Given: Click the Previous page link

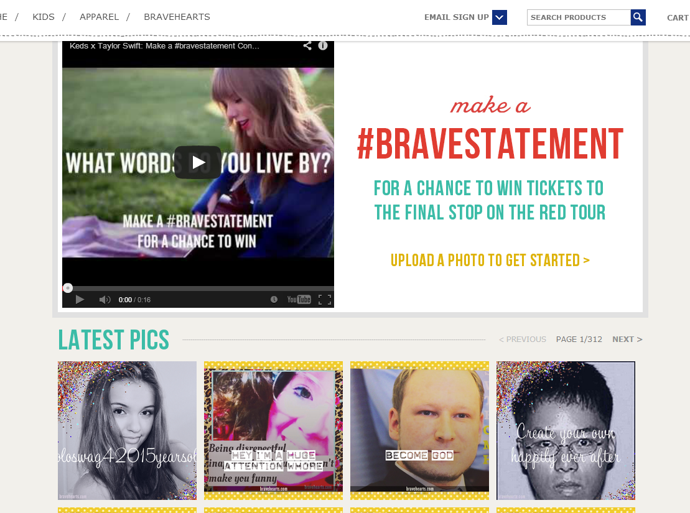Looking at the screenshot, I should [x=523, y=340].
